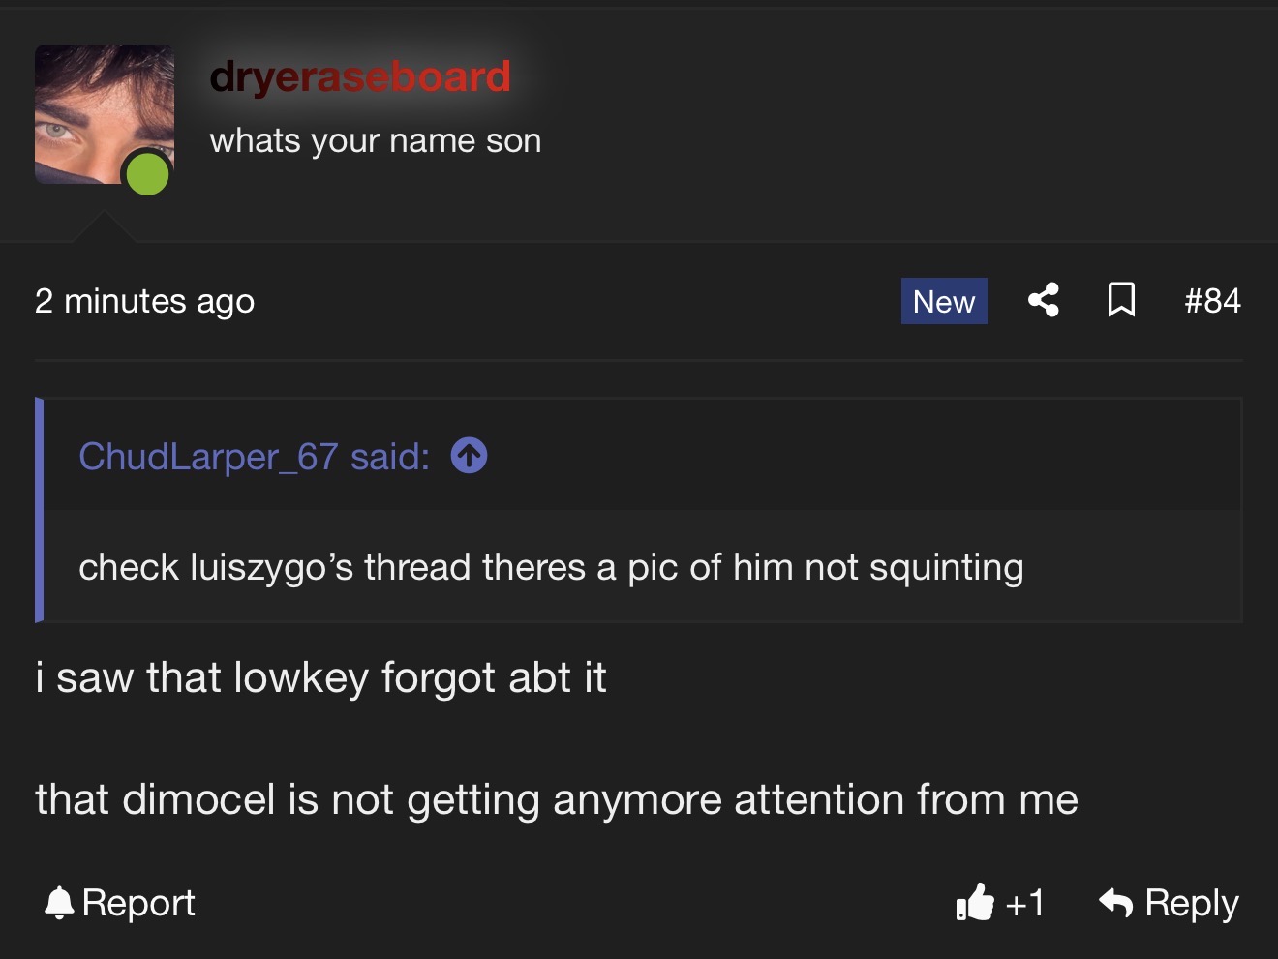The height and width of the screenshot is (959, 1278).
Task: Click the "Report" text label
Action: pos(138,903)
